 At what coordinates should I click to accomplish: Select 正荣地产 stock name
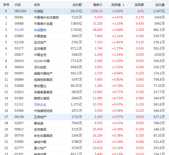(40, 117)
